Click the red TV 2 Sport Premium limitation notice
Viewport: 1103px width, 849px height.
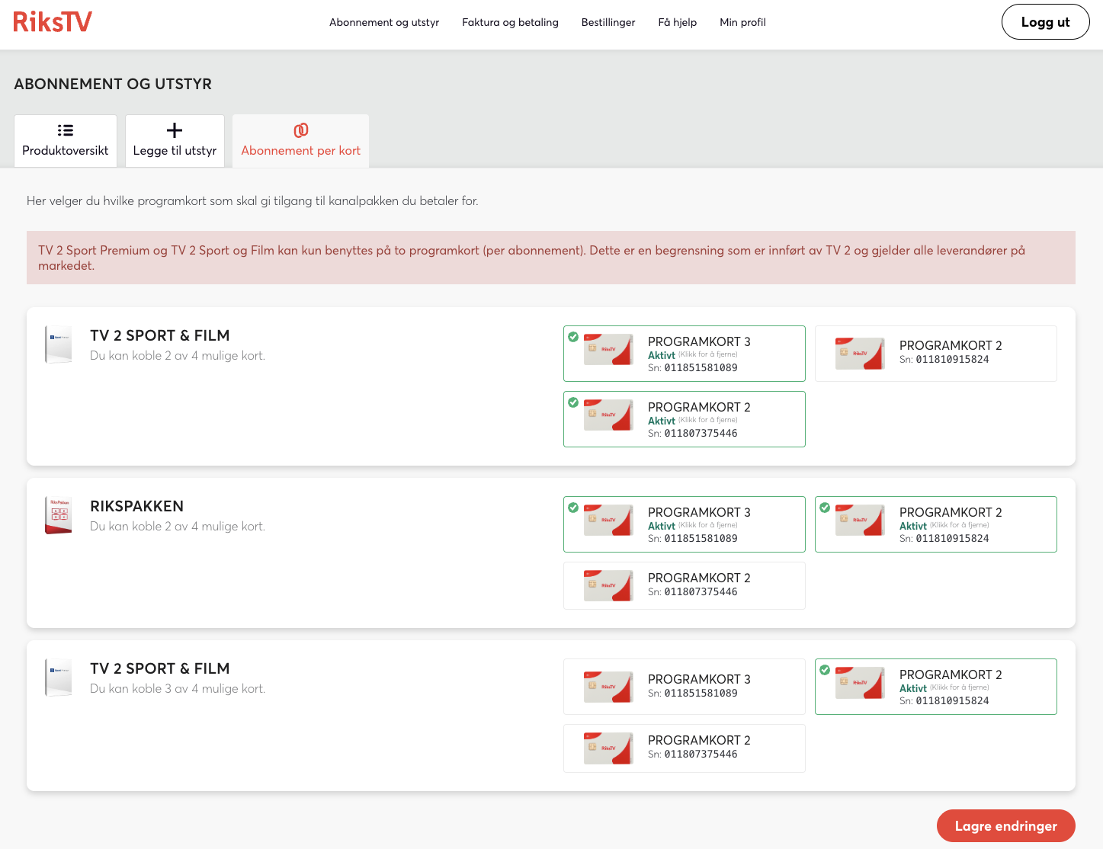[x=551, y=258]
